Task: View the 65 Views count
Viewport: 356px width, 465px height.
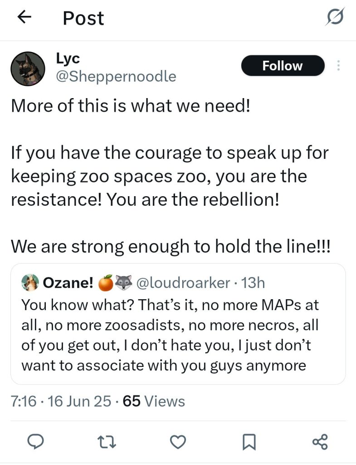Action: 154,401
